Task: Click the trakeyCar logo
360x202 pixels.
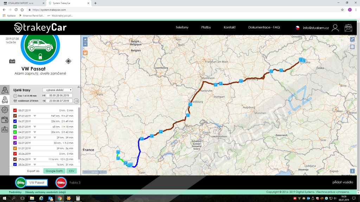Action: tap(40, 28)
